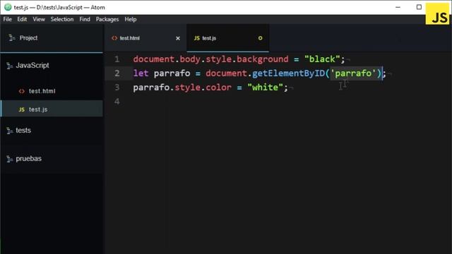Maximize the Atom window

(x=419, y=7)
